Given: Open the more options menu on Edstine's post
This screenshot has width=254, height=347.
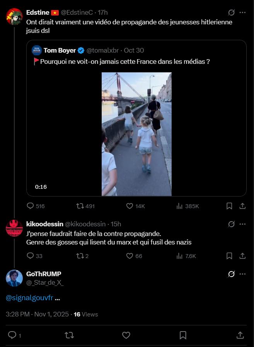Looking at the screenshot, I should click(x=242, y=12).
